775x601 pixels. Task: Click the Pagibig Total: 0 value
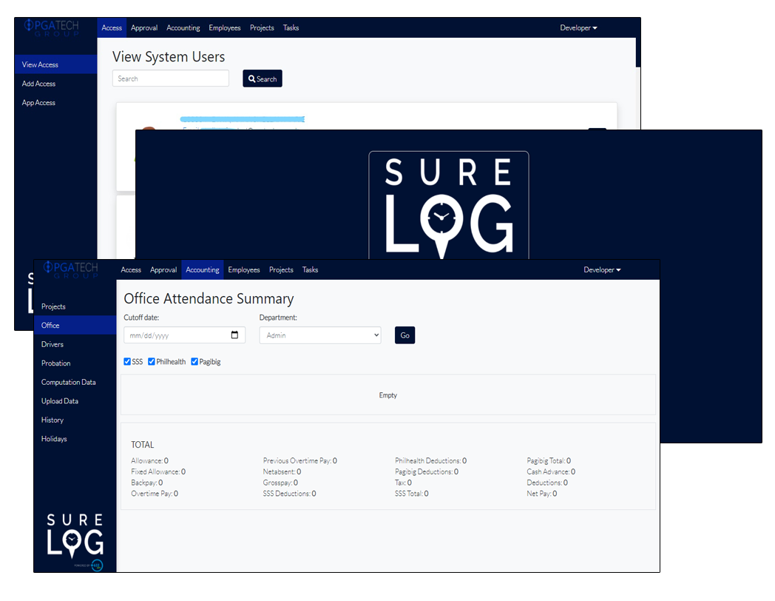pos(549,460)
